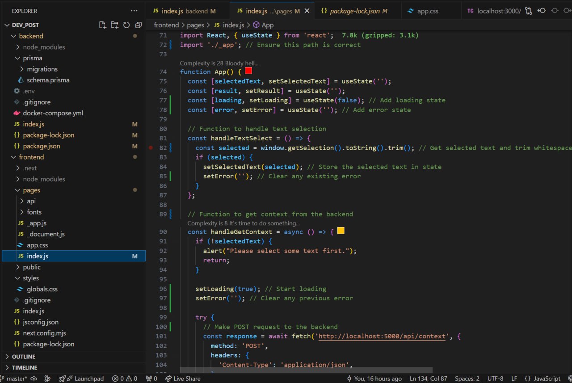Collapse all folders in Explorer
This screenshot has width=572, height=383.
click(138, 25)
